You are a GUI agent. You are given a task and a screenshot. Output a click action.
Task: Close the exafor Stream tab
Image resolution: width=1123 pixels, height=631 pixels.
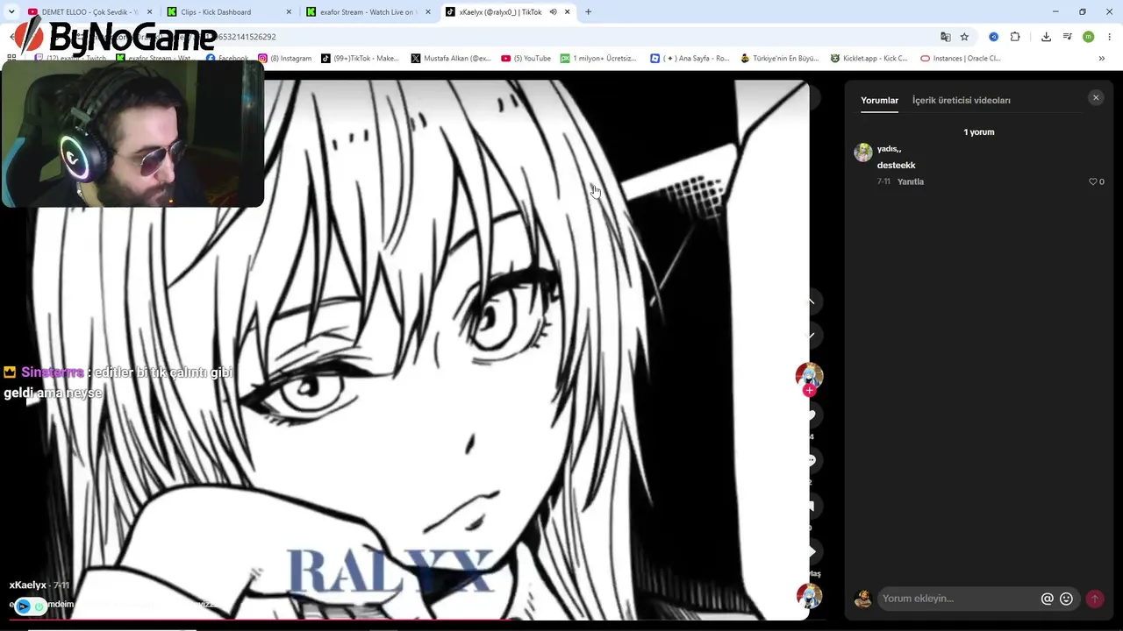[428, 12]
